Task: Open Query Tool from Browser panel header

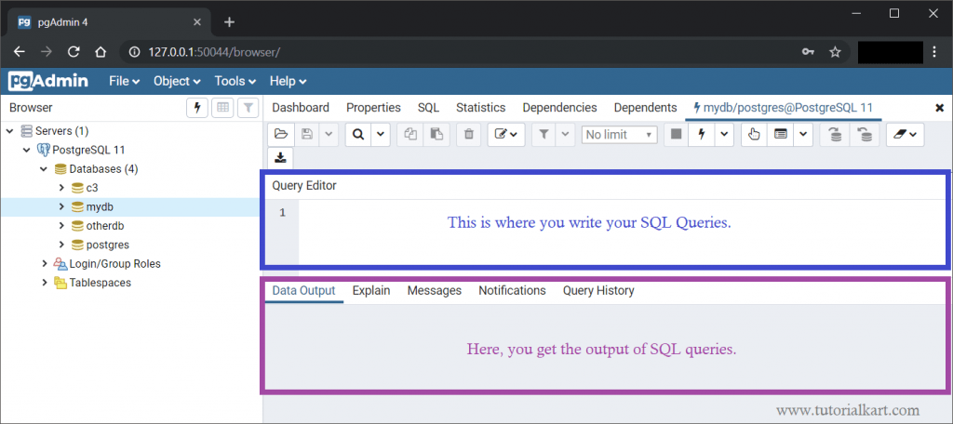Action: (x=197, y=108)
